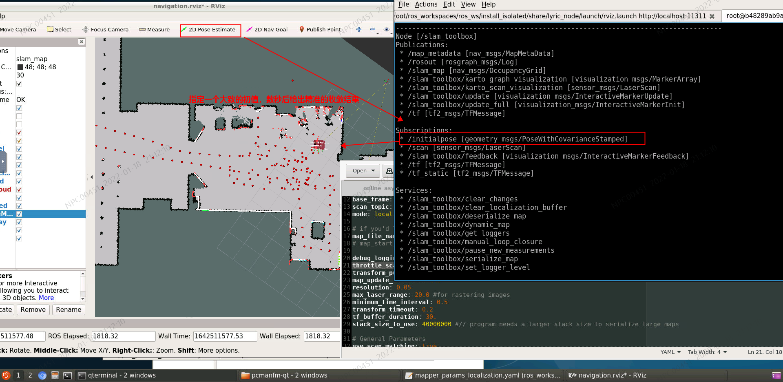Activate pcmanfm-qt - 2 windows taskbar entry
The image size is (783, 382).
click(320, 375)
